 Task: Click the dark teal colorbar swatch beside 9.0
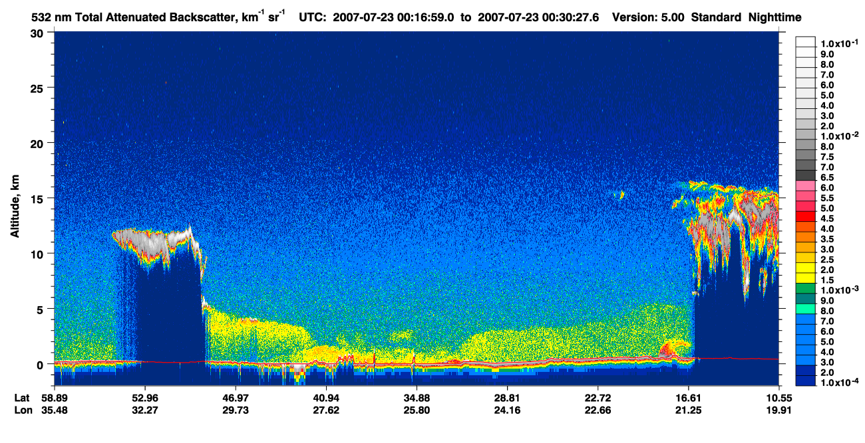[x=806, y=298]
